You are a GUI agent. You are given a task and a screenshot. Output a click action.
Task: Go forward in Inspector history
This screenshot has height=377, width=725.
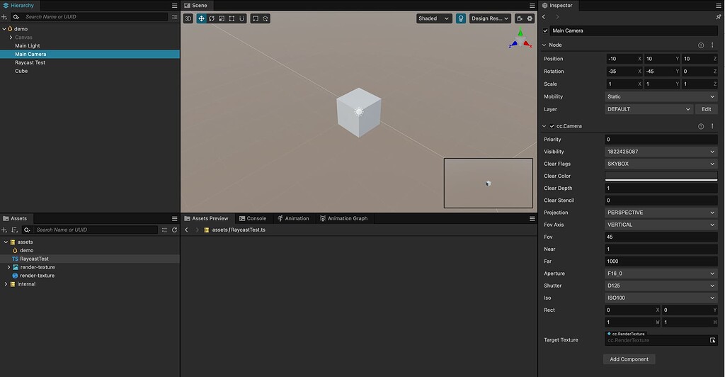557,16
